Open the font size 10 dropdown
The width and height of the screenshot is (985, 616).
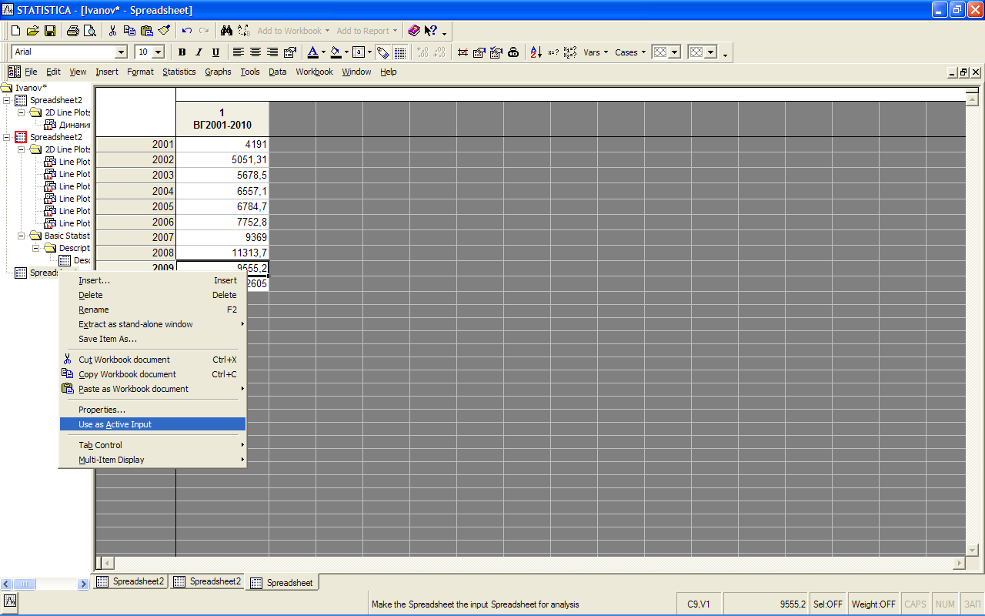tap(159, 52)
